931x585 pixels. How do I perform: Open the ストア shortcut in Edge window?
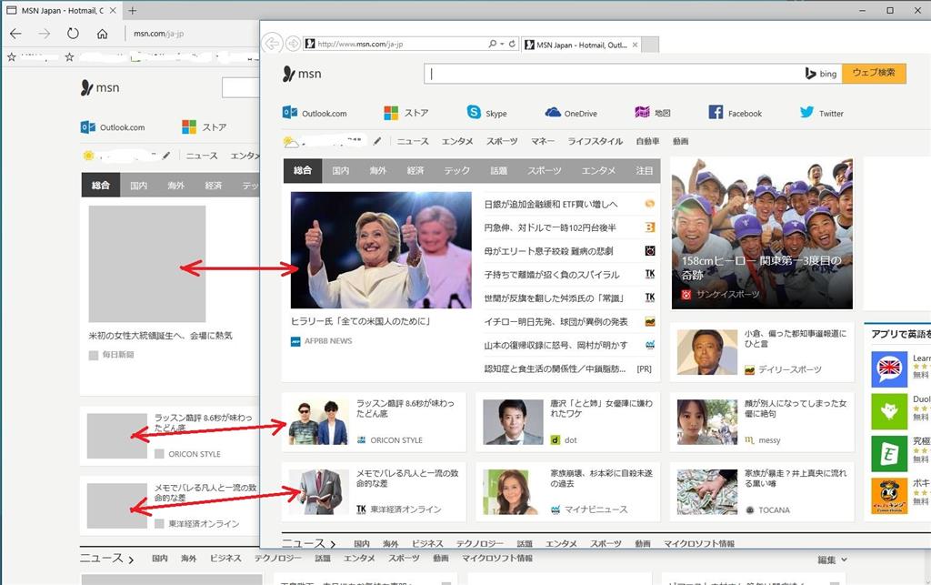[205, 127]
